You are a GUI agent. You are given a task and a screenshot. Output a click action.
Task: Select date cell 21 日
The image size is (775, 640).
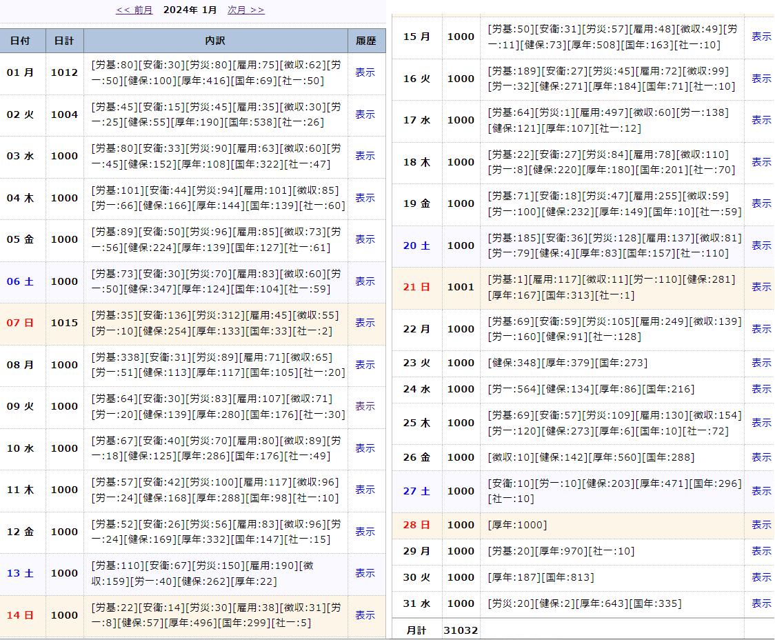(416, 288)
